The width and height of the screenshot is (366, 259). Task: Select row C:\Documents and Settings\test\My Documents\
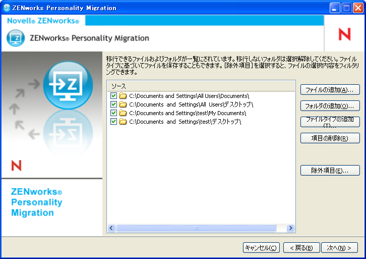coord(188,113)
